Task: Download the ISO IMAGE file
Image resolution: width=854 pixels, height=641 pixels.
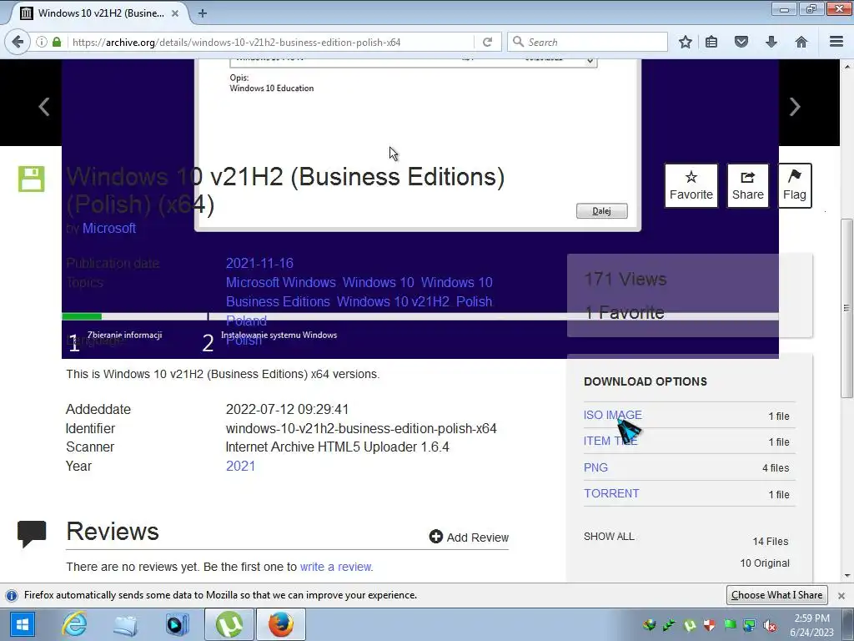Action: [613, 415]
